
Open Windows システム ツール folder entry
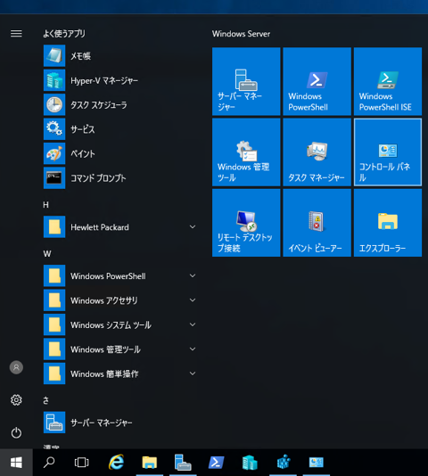coord(121,324)
